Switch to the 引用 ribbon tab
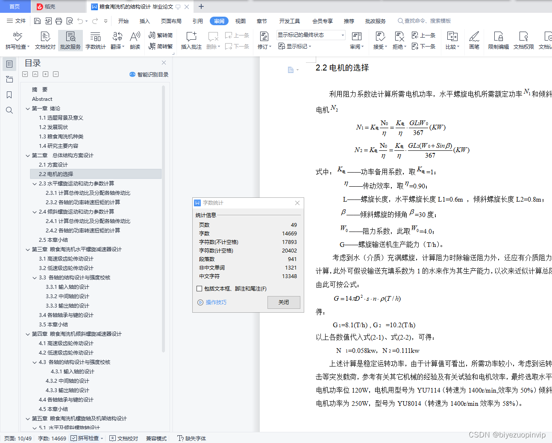 point(197,21)
